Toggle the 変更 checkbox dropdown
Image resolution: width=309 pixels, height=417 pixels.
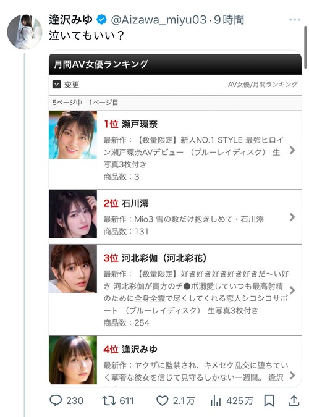57,85
